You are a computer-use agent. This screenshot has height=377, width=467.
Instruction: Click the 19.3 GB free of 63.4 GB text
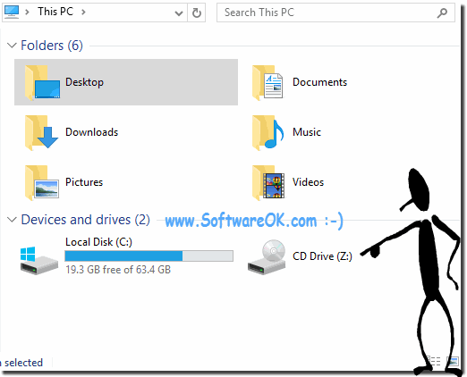tap(118, 270)
